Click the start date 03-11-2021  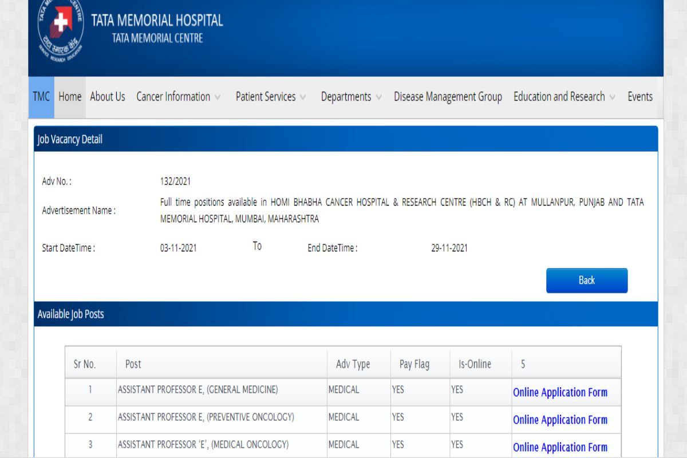[178, 248]
